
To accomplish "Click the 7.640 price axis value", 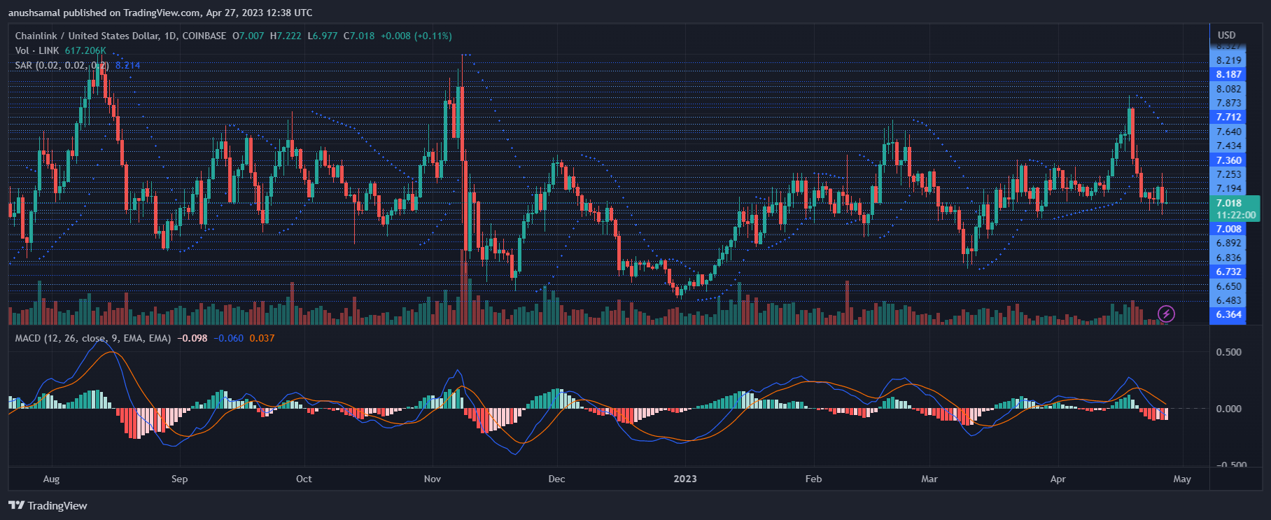I will (1229, 132).
